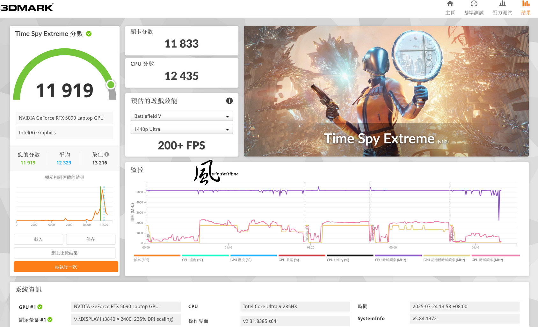Viewport: 538px width, 327px height.
Task: Open the Results (结果) chart icon
Action: pyautogui.click(x=526, y=4)
